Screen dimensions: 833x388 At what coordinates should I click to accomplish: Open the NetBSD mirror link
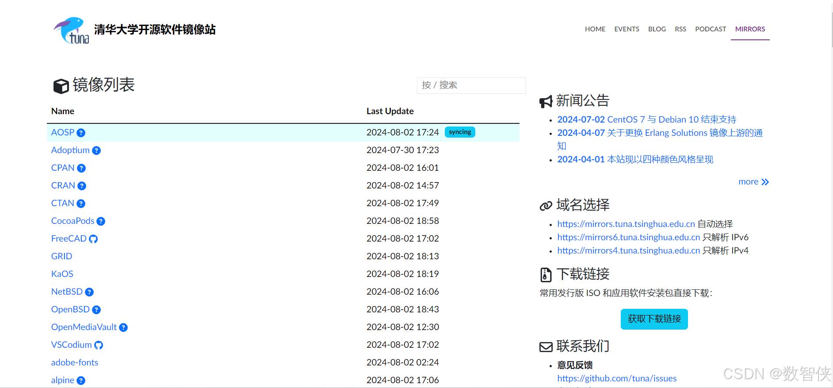(67, 292)
